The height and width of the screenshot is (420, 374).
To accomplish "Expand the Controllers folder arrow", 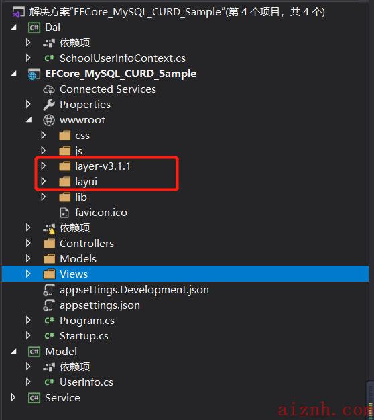I will [28, 244].
